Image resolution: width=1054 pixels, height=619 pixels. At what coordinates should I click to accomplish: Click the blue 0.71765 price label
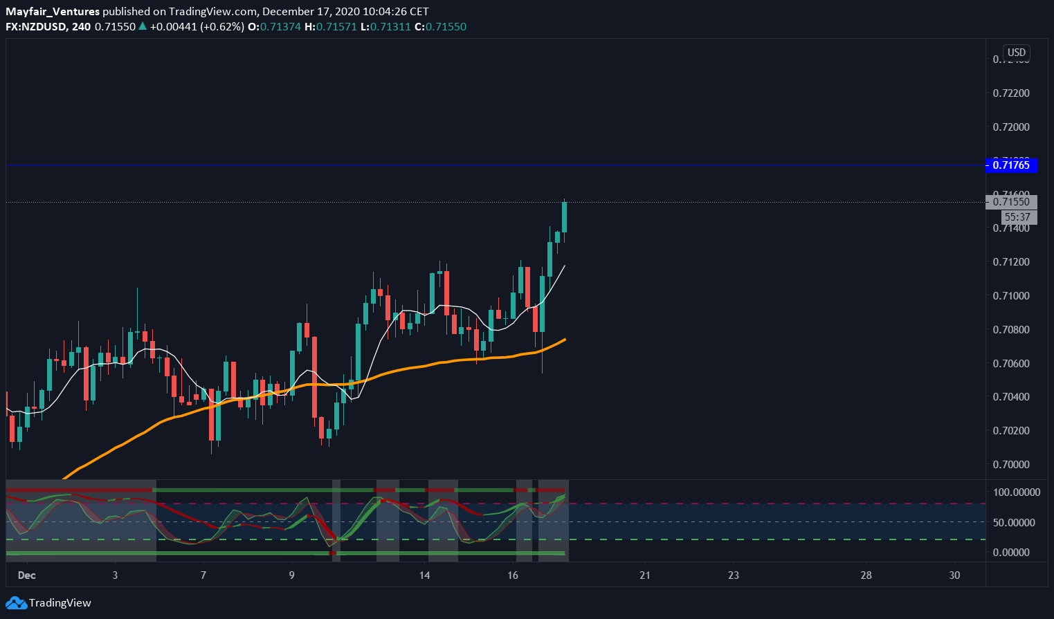click(1011, 165)
